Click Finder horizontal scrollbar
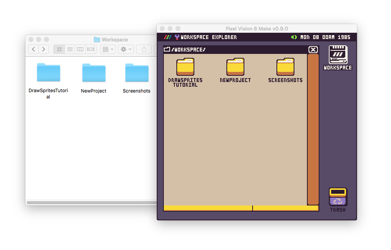 coord(92,203)
